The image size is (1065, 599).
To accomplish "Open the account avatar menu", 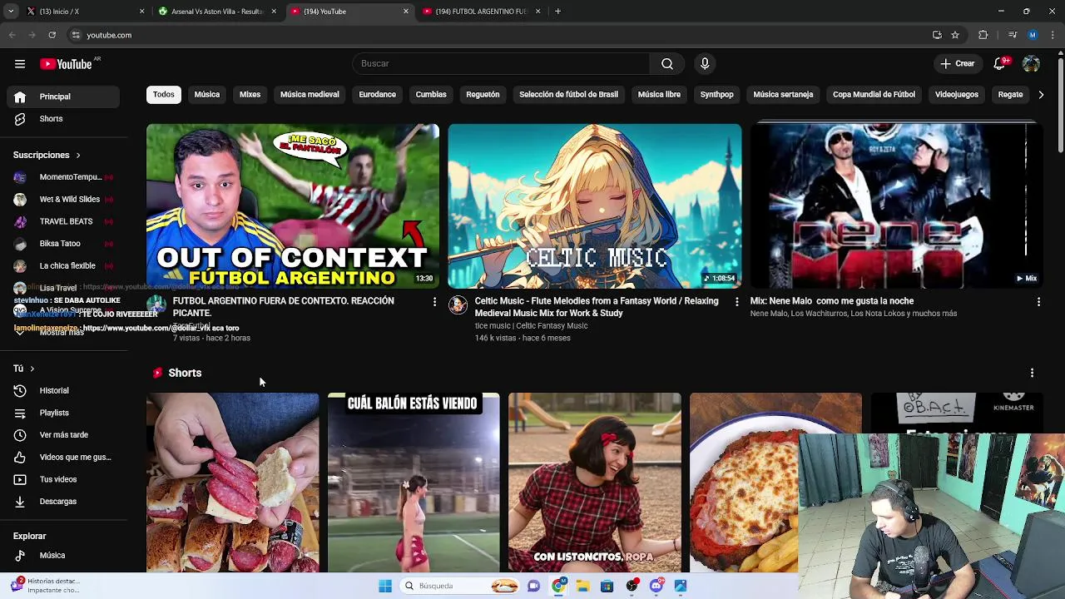I will click(1031, 63).
